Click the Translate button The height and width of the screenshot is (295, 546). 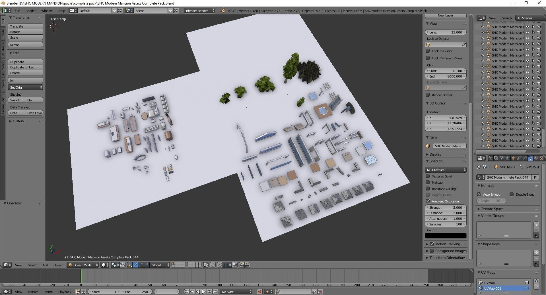pyautogui.click(x=25, y=26)
